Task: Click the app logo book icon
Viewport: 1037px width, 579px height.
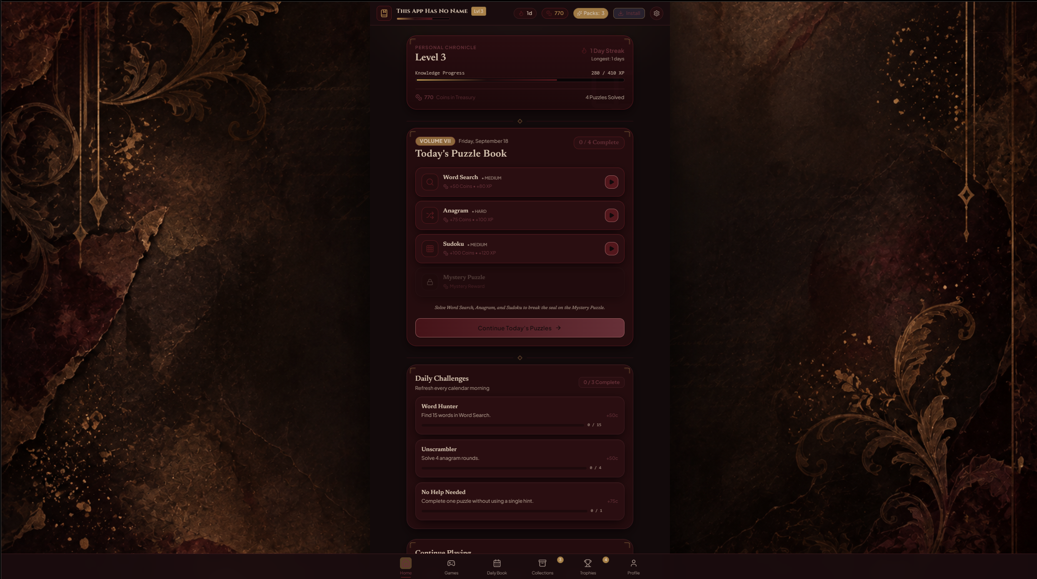Action: tap(384, 13)
